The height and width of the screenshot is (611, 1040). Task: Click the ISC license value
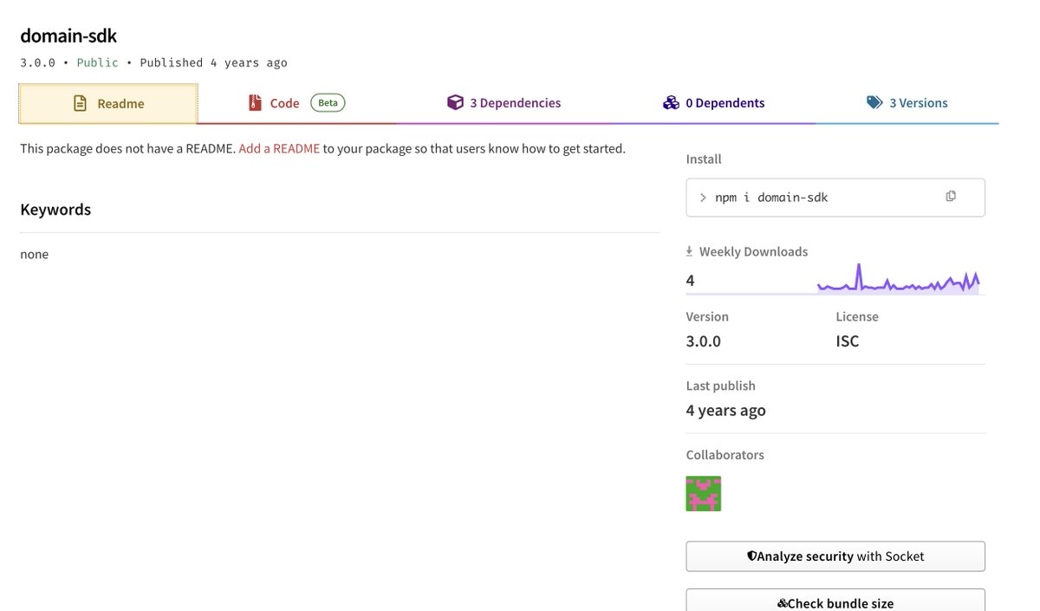(x=848, y=341)
